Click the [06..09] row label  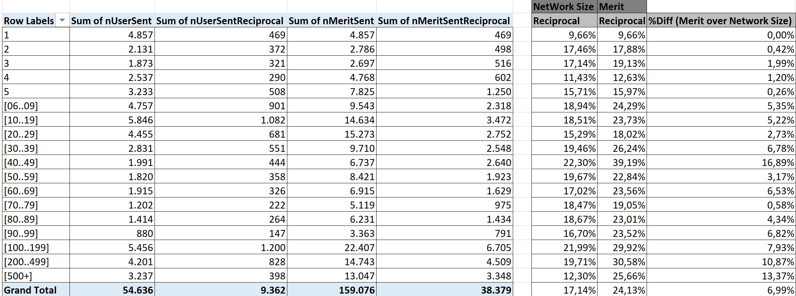(x=36, y=105)
